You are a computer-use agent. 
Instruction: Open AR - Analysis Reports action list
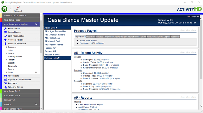tap(55, 35)
